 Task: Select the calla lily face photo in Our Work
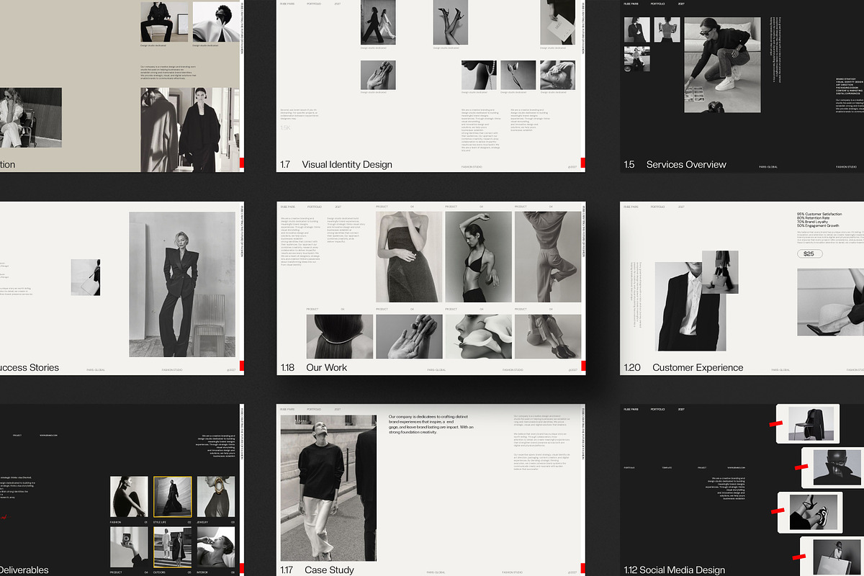[478, 336]
